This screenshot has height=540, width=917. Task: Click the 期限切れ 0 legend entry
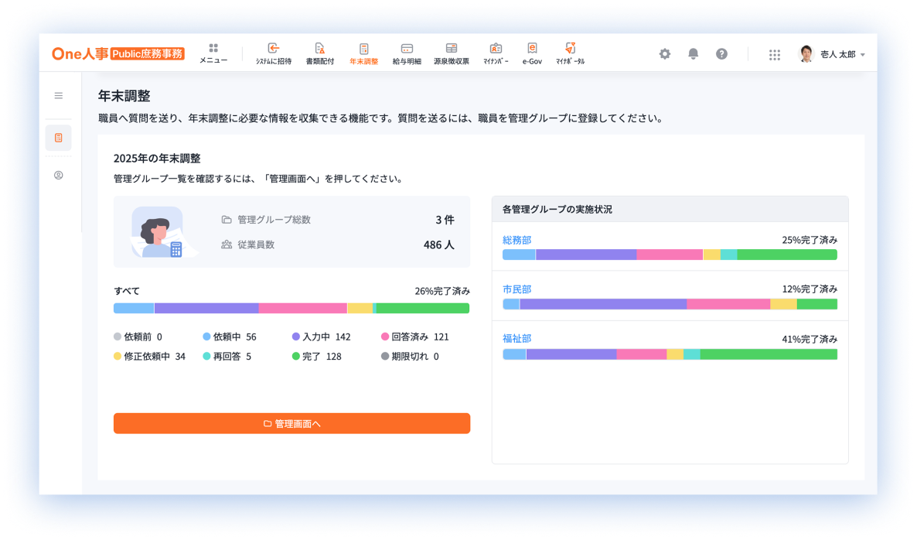point(410,357)
